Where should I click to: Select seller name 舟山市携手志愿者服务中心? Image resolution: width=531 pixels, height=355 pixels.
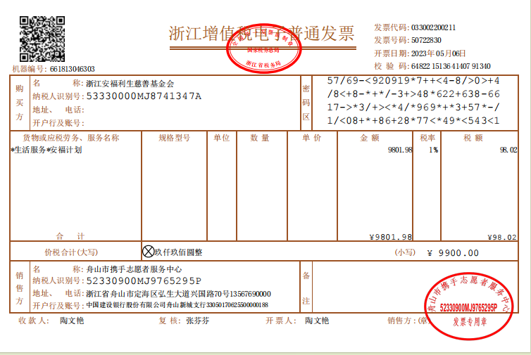(x=134, y=269)
